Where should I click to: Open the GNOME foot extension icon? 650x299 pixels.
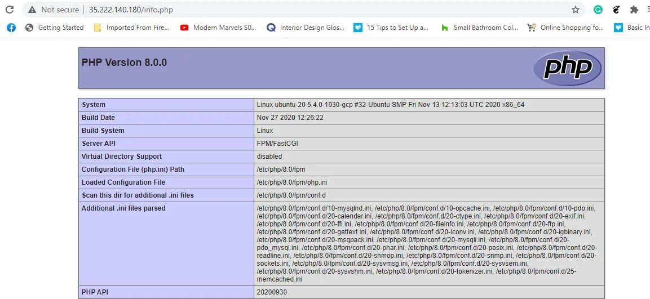point(616,10)
